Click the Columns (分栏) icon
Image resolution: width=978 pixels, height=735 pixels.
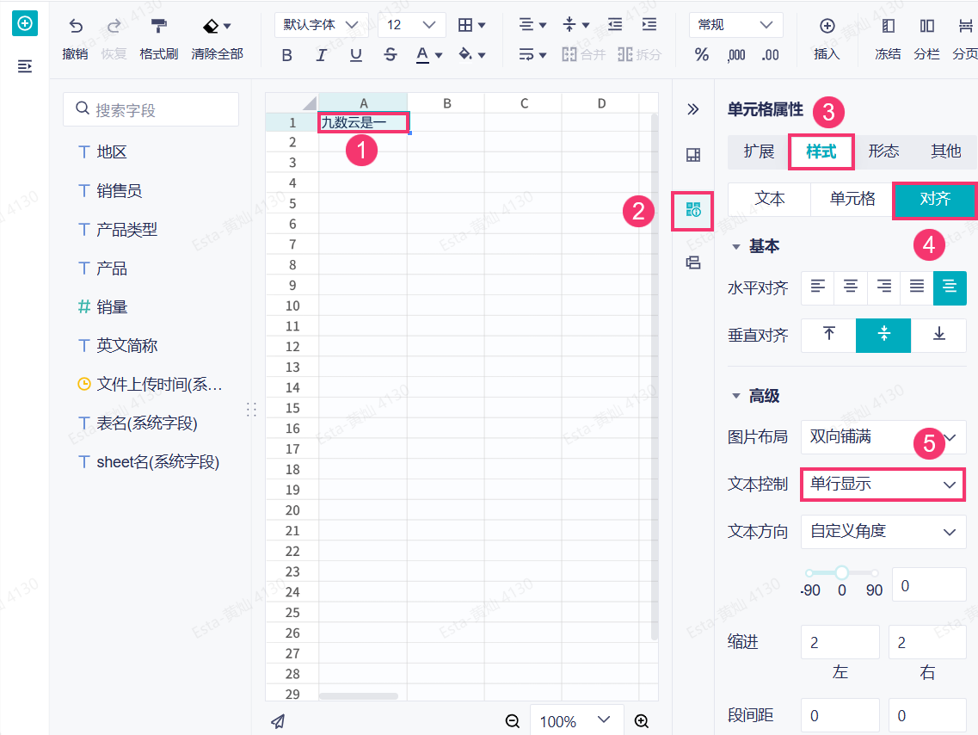(x=927, y=26)
